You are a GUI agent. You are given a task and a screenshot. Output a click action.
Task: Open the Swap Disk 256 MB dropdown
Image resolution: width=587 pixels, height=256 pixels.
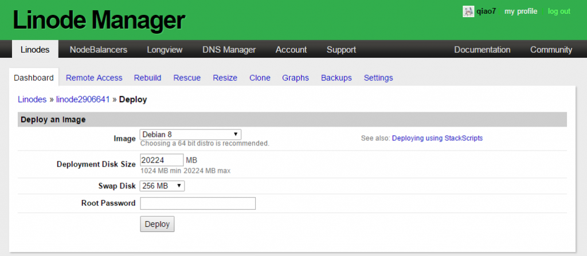click(162, 186)
